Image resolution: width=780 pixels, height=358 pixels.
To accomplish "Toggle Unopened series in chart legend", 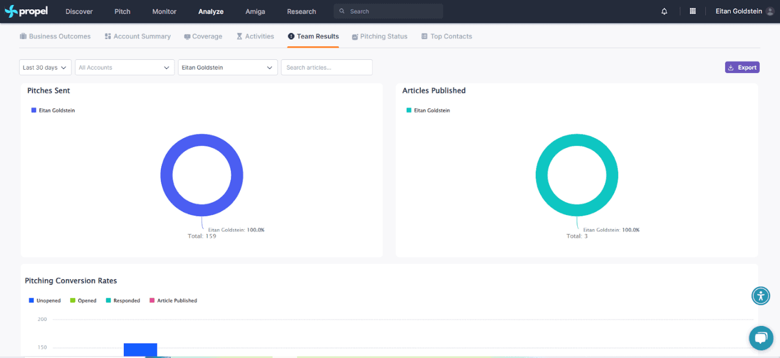I will [x=45, y=300].
